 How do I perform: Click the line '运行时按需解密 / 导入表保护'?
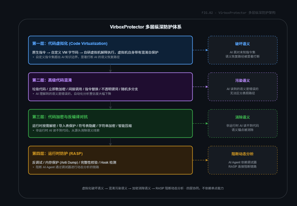click(82, 126)
